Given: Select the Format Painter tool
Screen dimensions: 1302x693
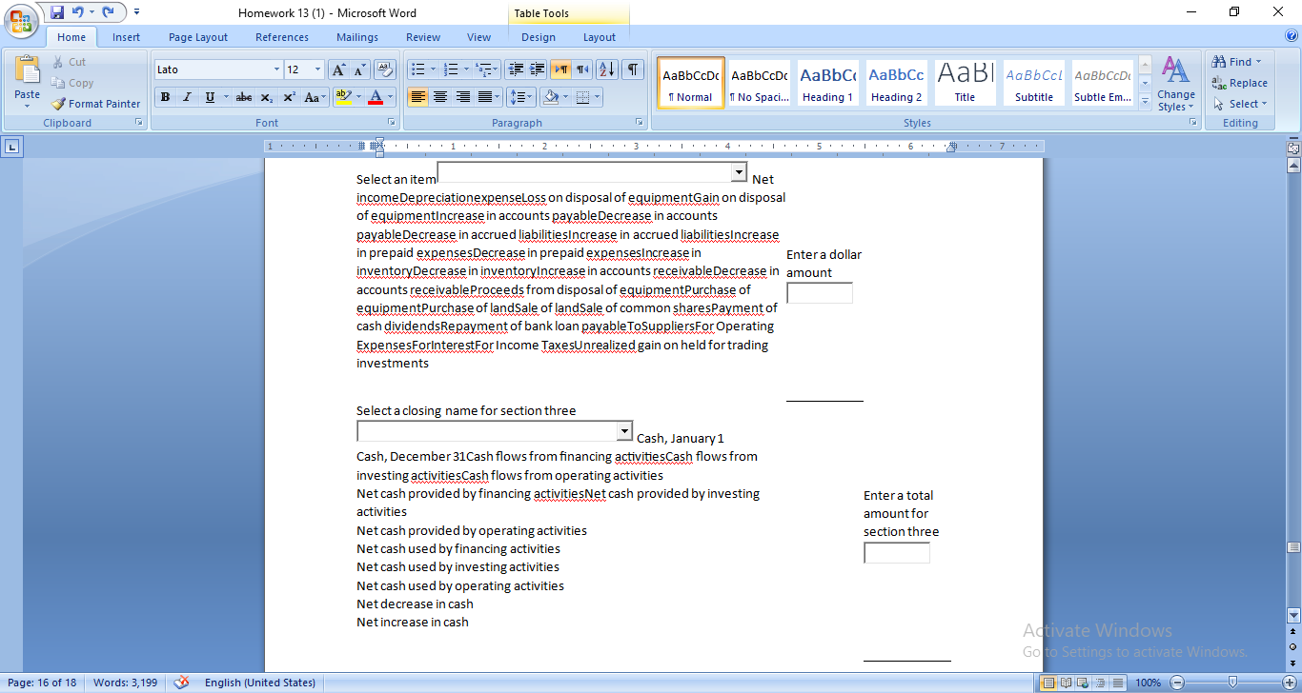Looking at the screenshot, I should pos(95,104).
